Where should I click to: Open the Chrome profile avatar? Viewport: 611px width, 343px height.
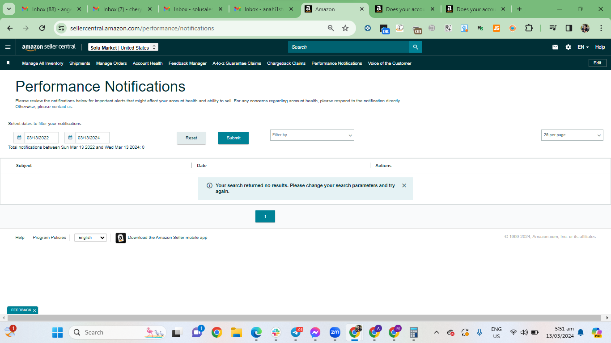(585, 28)
